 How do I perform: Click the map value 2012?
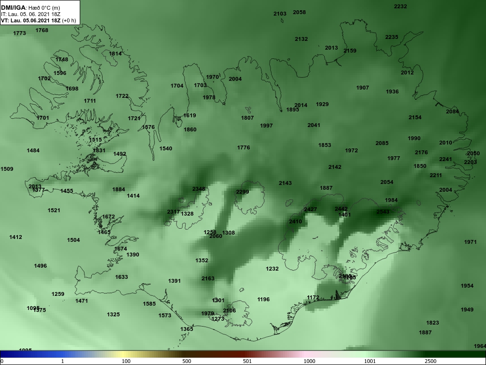click(407, 73)
